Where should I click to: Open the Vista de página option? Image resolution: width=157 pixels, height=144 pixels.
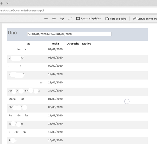tap(116, 19)
